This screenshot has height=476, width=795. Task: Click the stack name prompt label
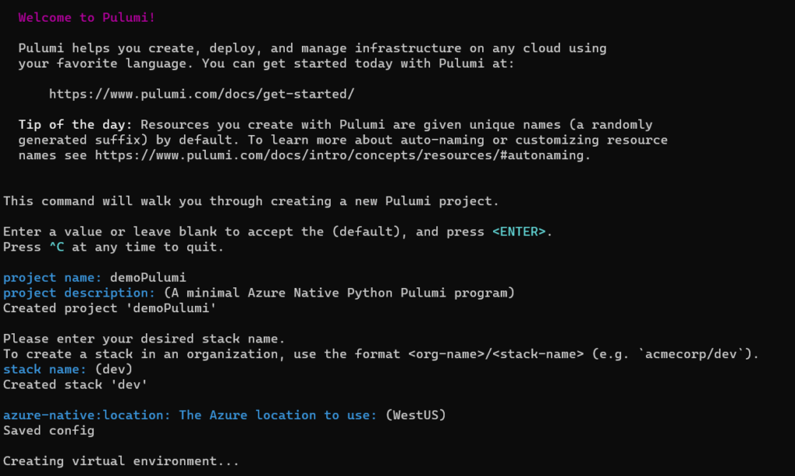coord(44,370)
